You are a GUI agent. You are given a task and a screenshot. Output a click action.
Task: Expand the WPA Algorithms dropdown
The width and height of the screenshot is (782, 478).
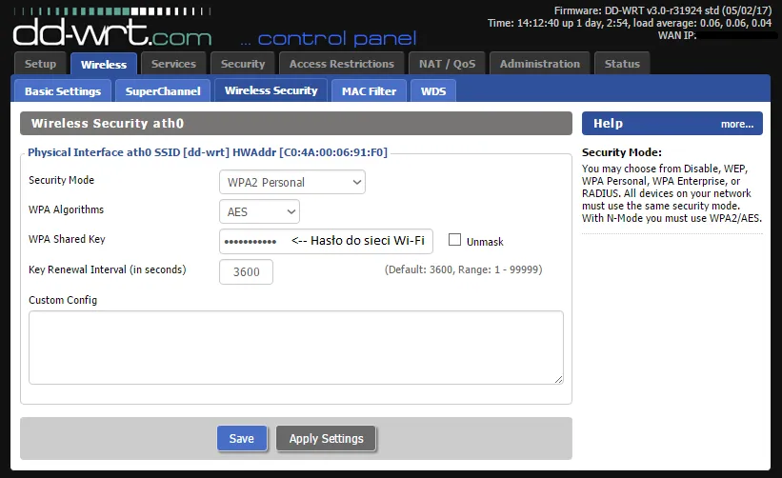click(x=259, y=211)
